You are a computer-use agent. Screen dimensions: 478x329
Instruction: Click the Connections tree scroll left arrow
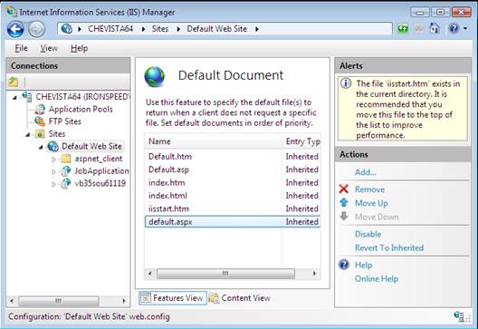click(12, 301)
